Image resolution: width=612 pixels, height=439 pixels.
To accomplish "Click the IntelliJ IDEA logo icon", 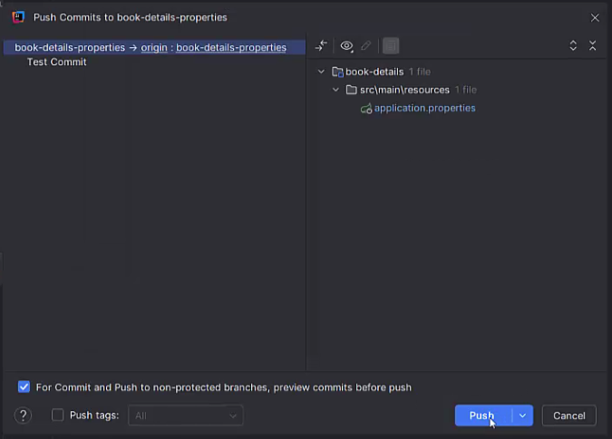I will [18, 17].
